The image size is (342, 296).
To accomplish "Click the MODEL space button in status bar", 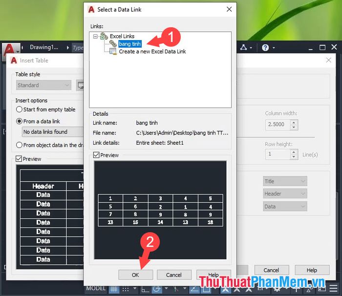I will pos(96,288).
